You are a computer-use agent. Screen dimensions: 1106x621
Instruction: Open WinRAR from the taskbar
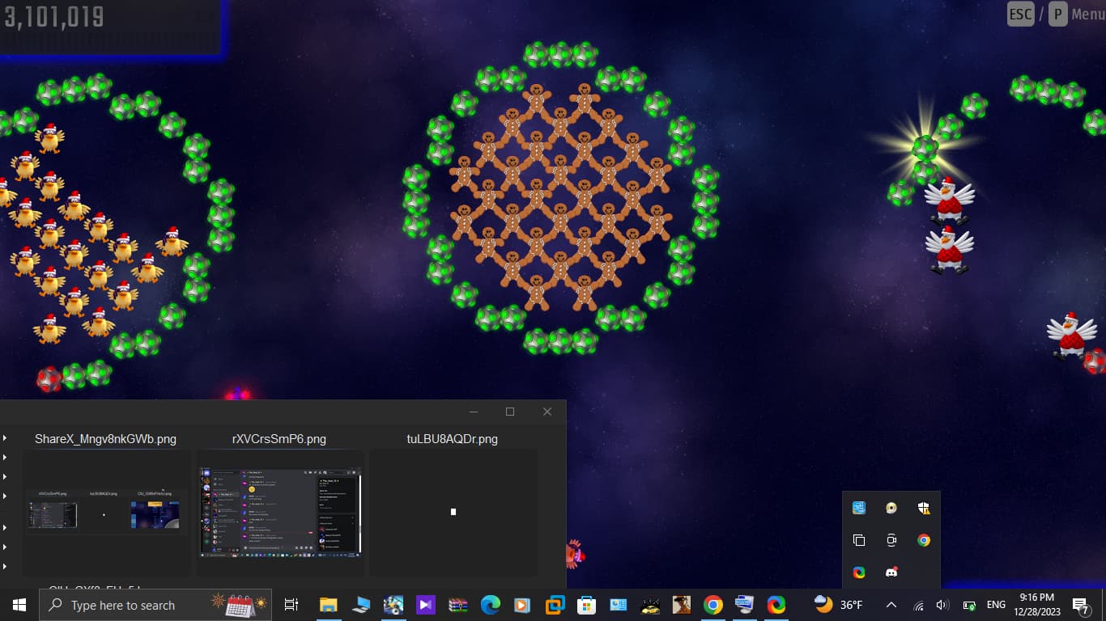pyautogui.click(x=457, y=605)
